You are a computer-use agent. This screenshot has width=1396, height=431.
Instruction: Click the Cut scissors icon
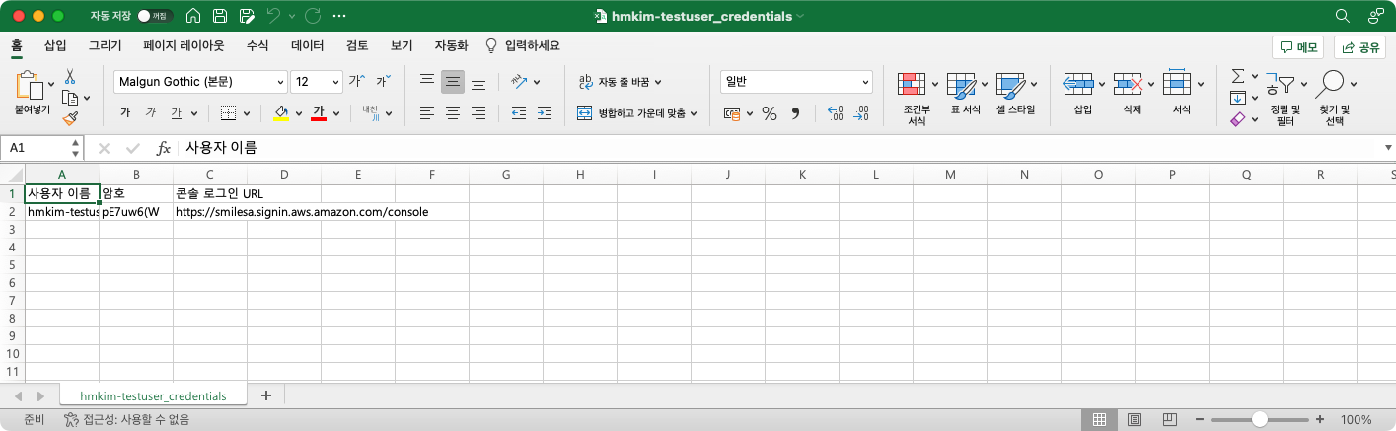point(70,76)
